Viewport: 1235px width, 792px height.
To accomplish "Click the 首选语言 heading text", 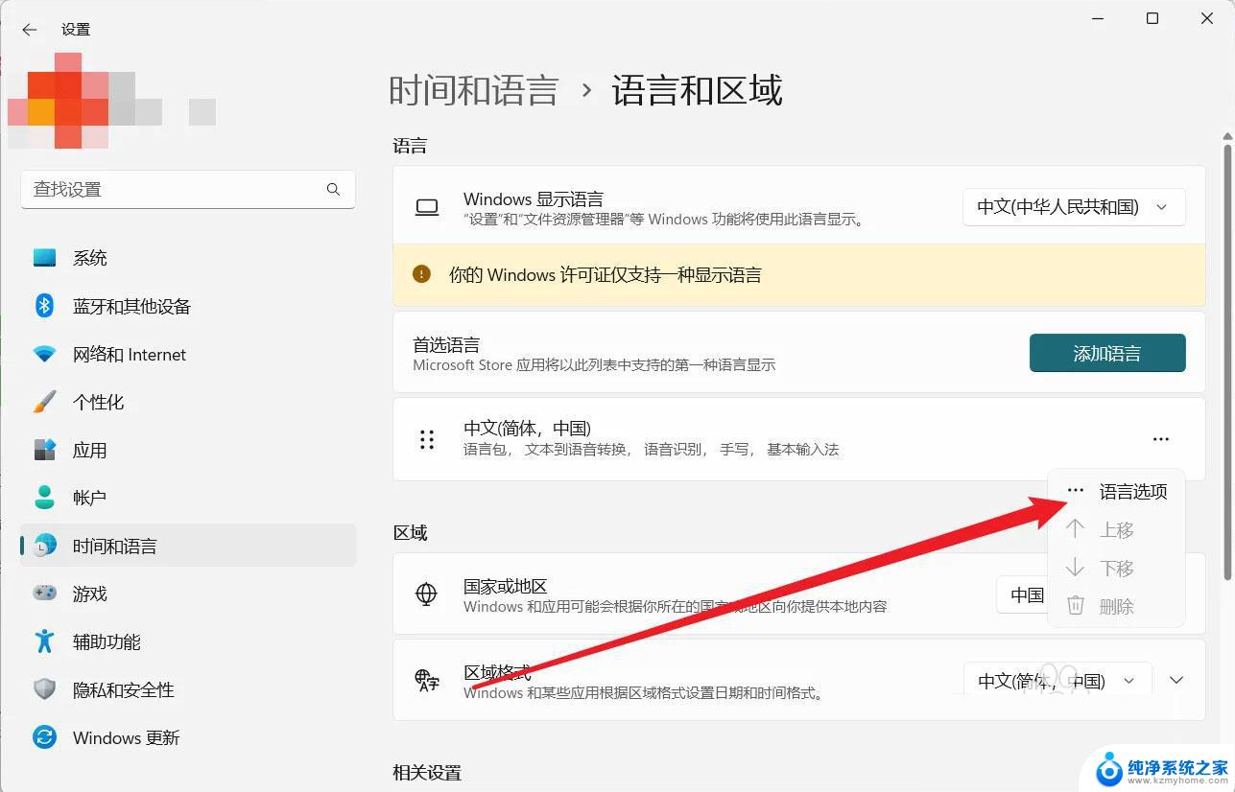I will [446, 344].
